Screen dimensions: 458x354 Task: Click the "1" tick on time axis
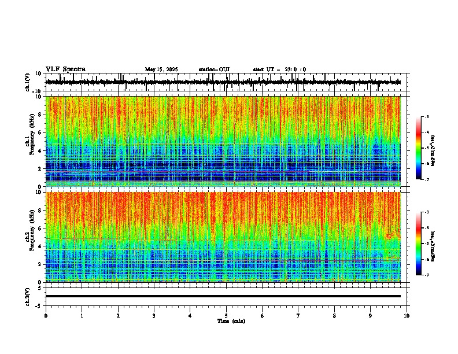(82, 316)
